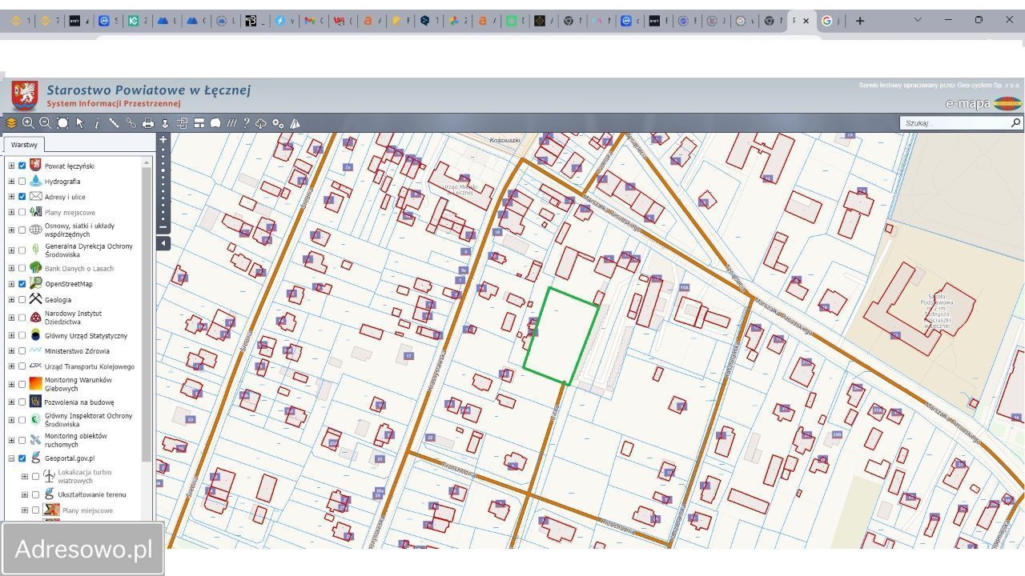Screen dimensions: 1025x576
Task: Collapse the Geoportal.gov.pl group
Action: click(11, 458)
